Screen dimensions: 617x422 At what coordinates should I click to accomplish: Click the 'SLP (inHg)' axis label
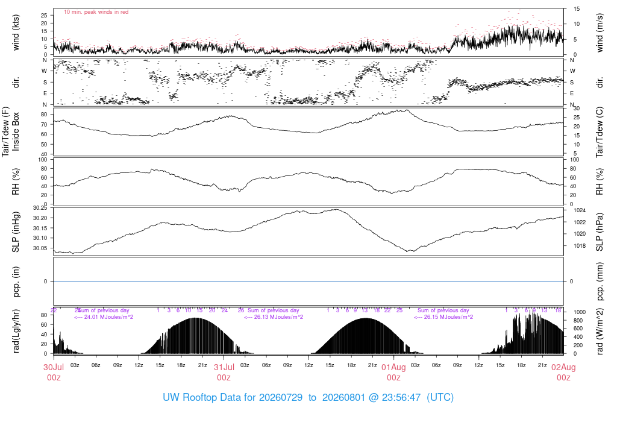[x=16, y=232]
